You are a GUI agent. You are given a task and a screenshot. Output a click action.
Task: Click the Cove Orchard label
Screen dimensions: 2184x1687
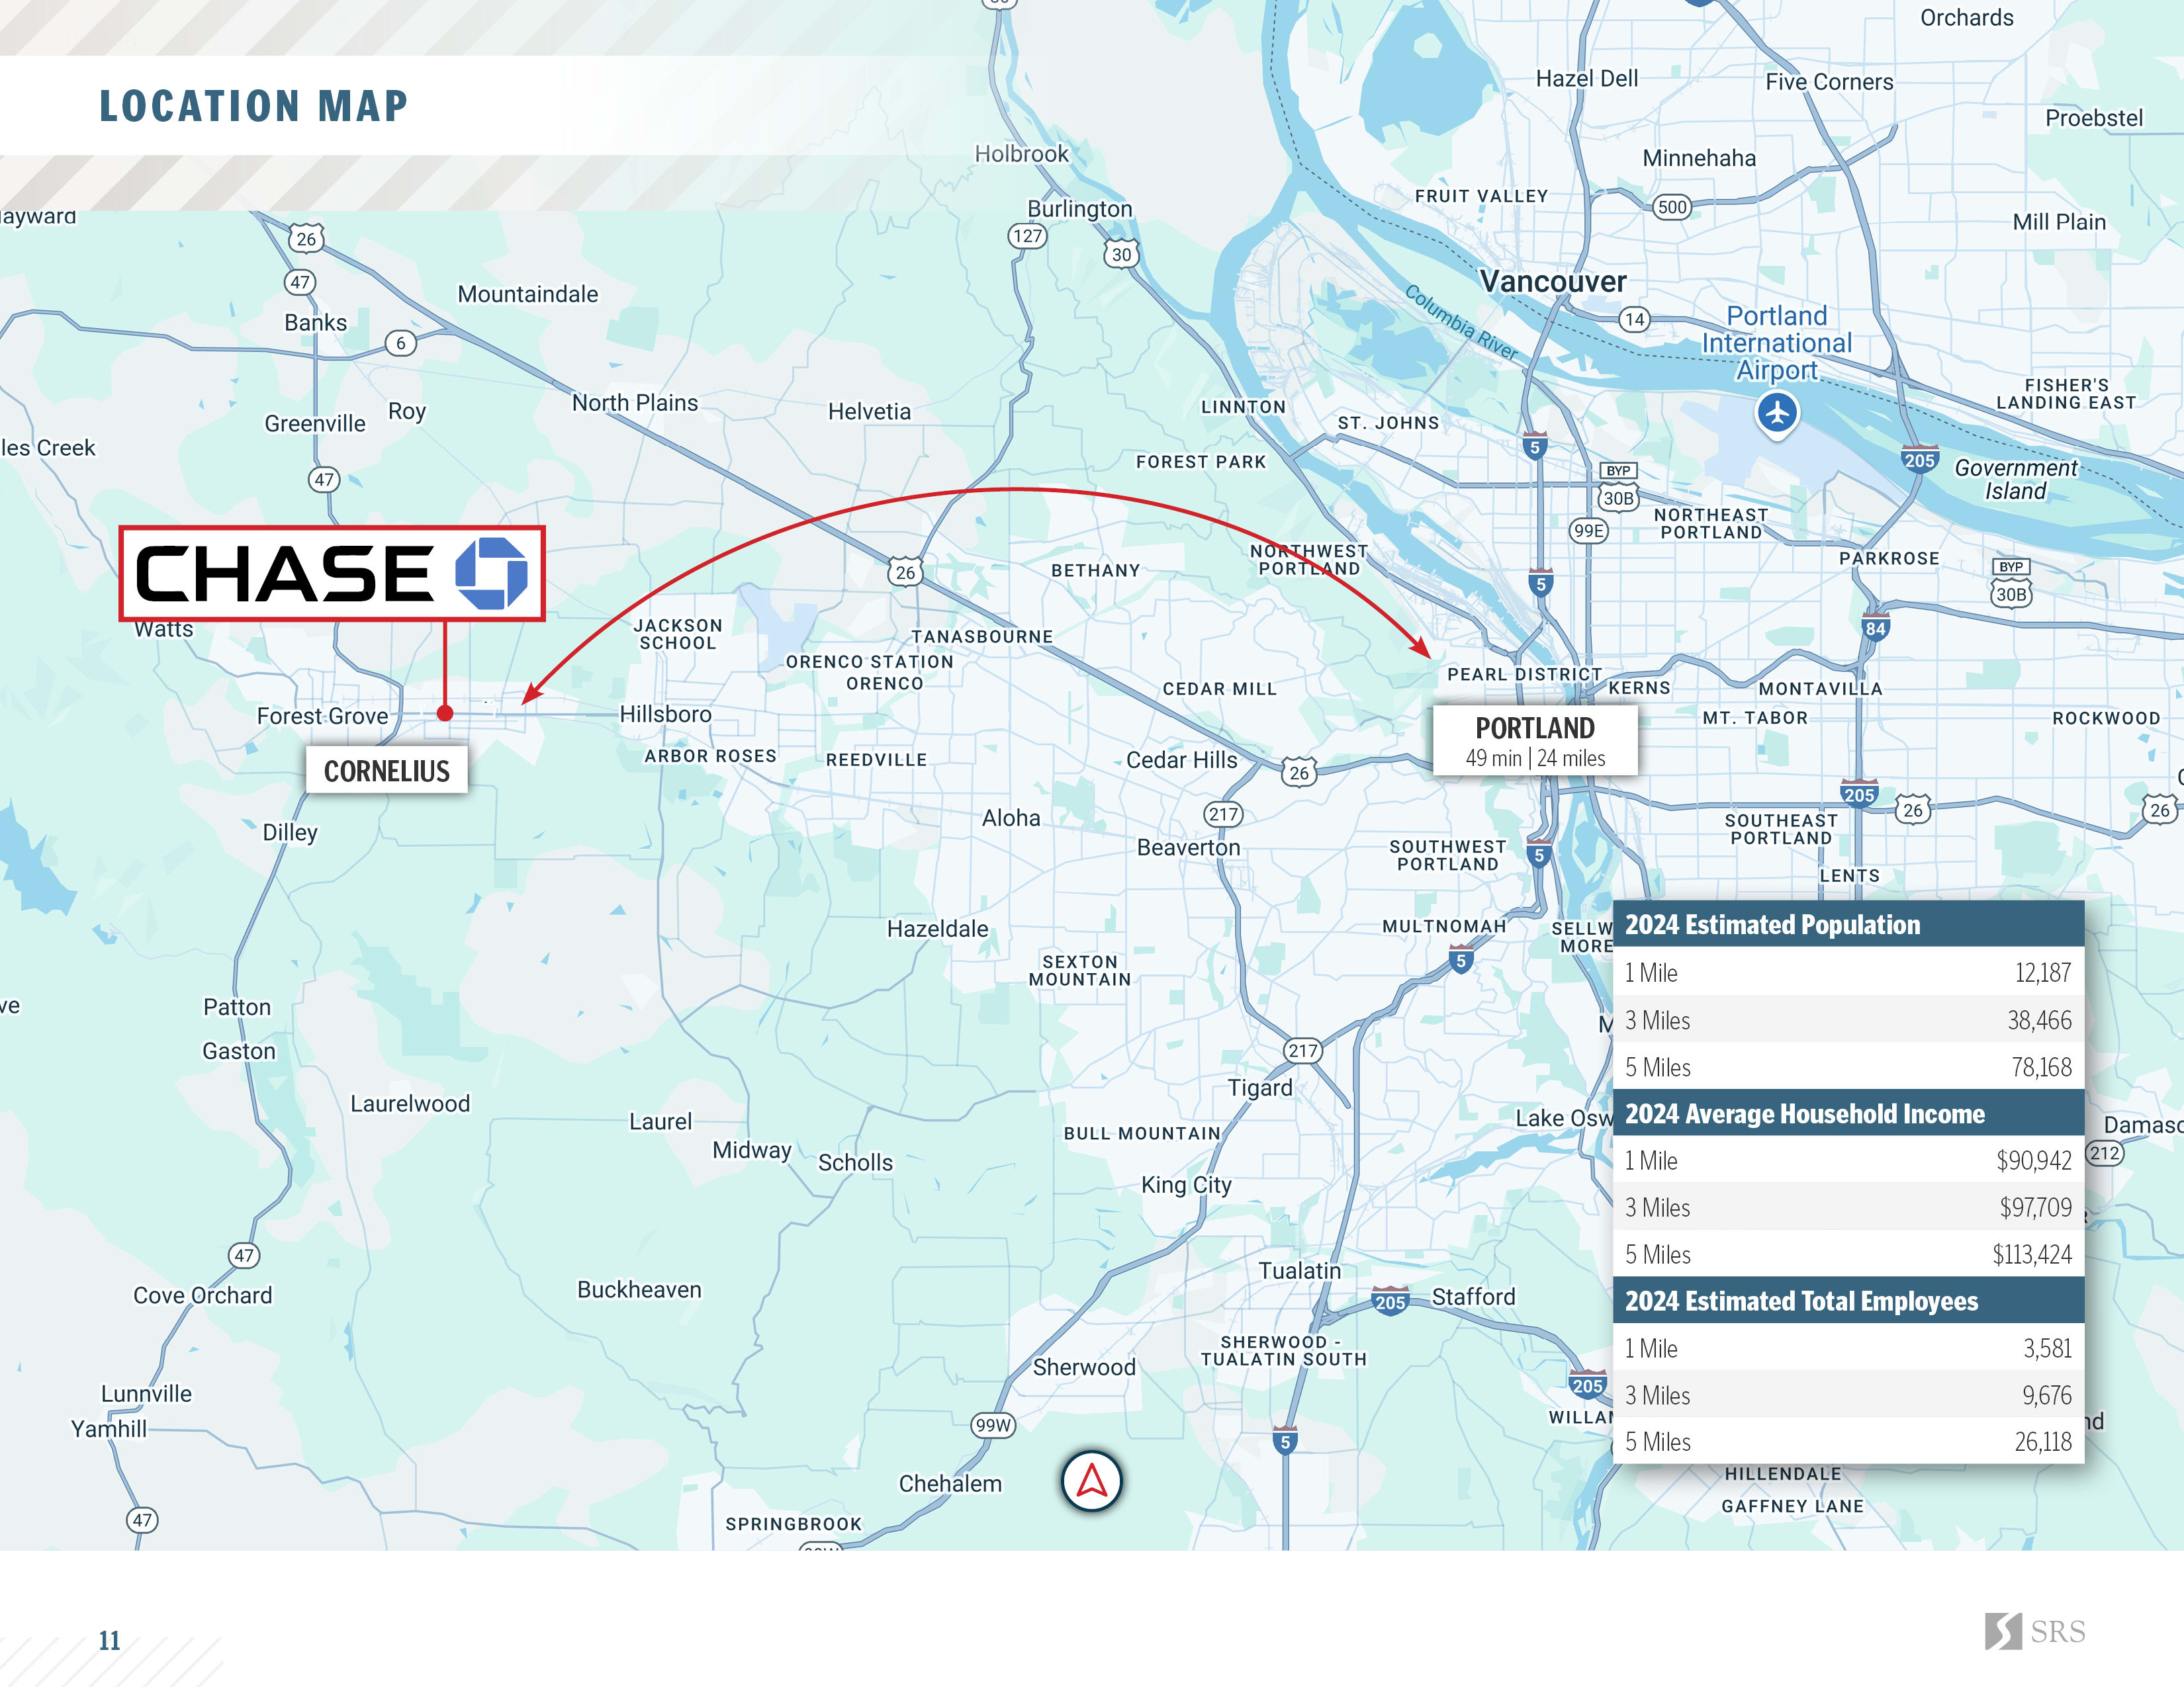[203, 1296]
